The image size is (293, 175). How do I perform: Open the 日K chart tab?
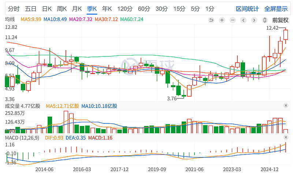pos(47,9)
